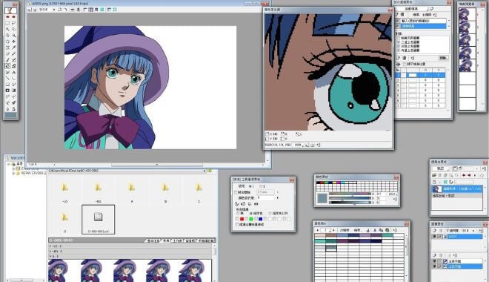
Task: Toggle the checkbox above the numbered table in top-right panel
Action: coord(405,64)
